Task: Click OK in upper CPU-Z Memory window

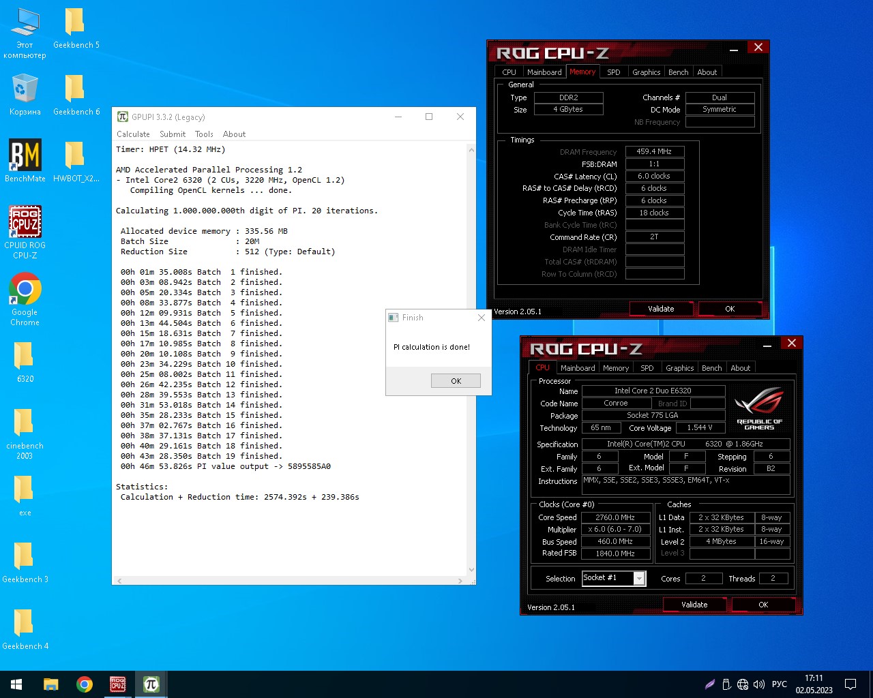Action: 730,309
